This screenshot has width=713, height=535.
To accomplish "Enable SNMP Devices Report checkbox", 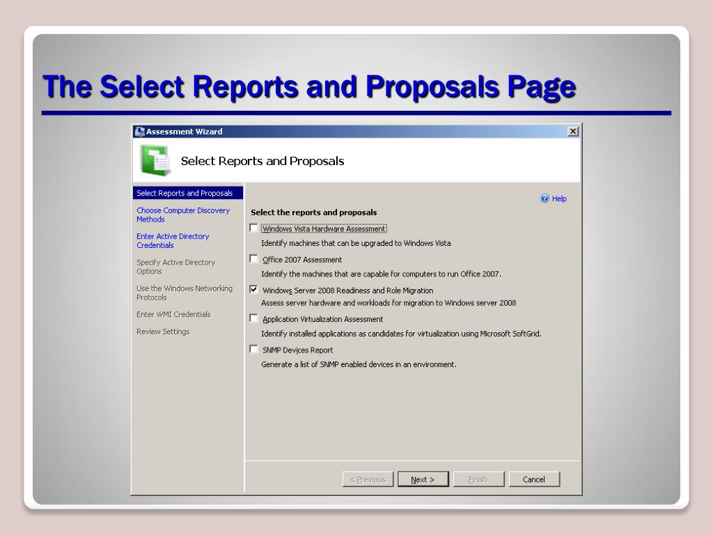I will 253,350.
